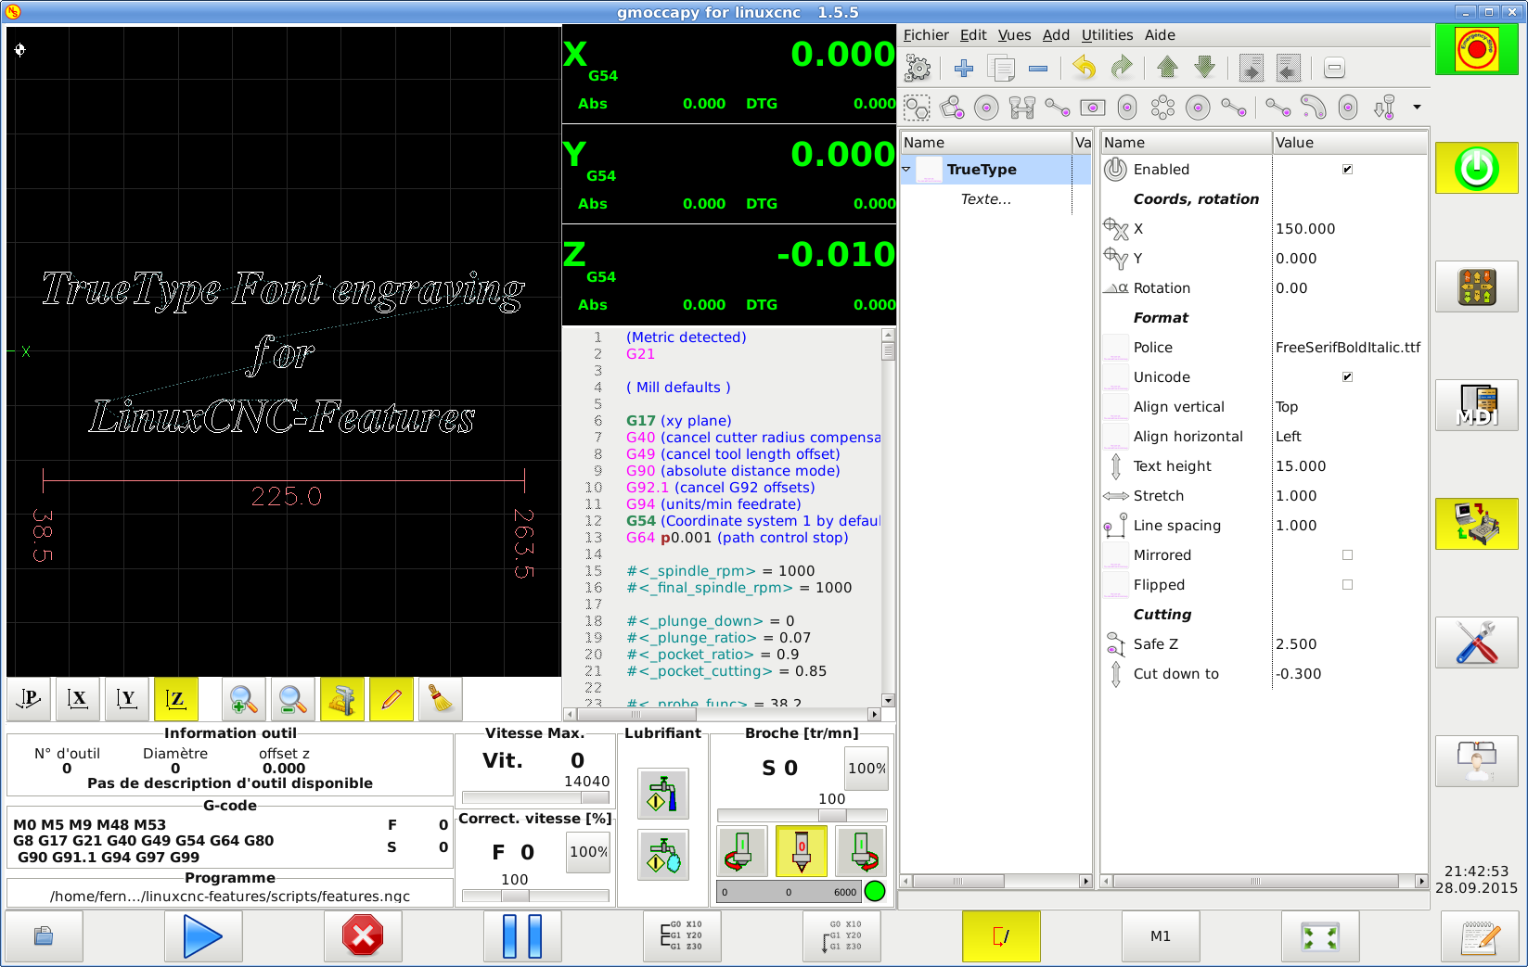This screenshot has width=1528, height=967.
Task: Zoom in the toolpath preview
Action: [244, 699]
